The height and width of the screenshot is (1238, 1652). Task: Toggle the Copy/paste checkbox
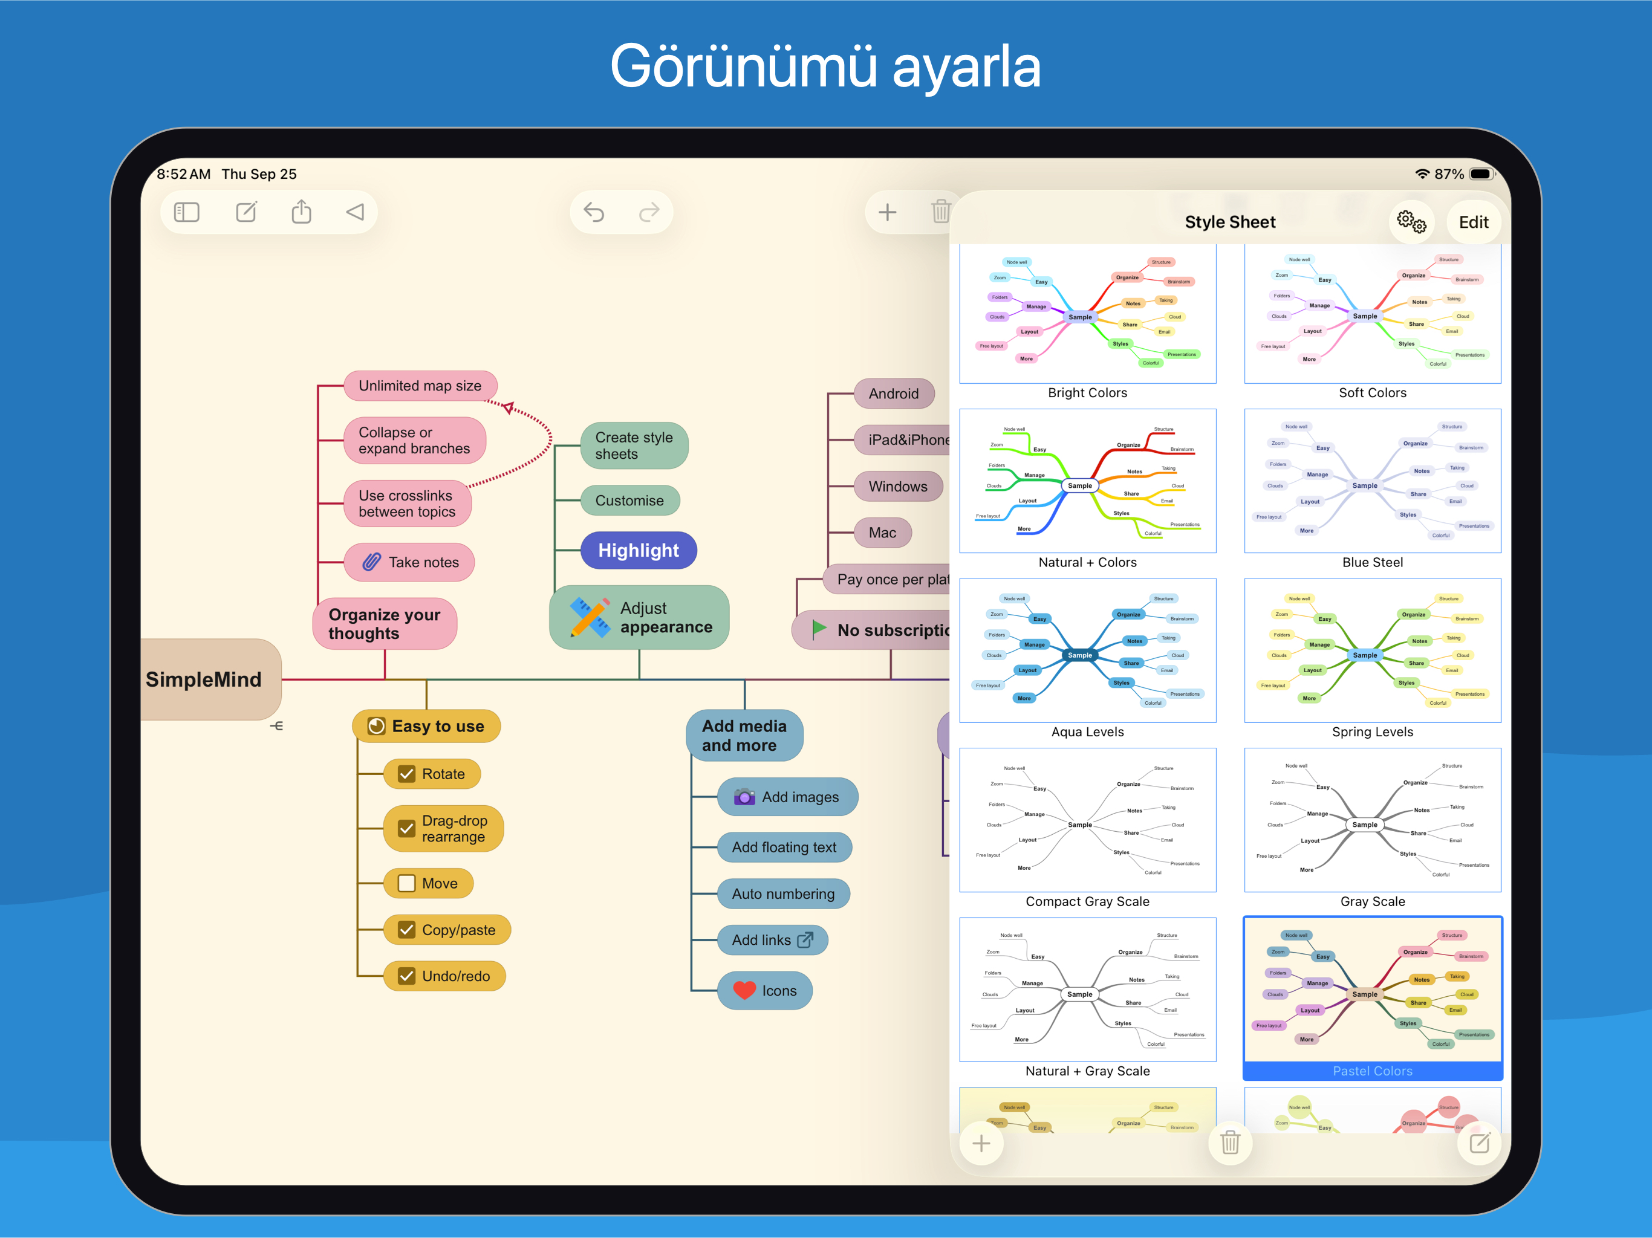click(x=406, y=930)
